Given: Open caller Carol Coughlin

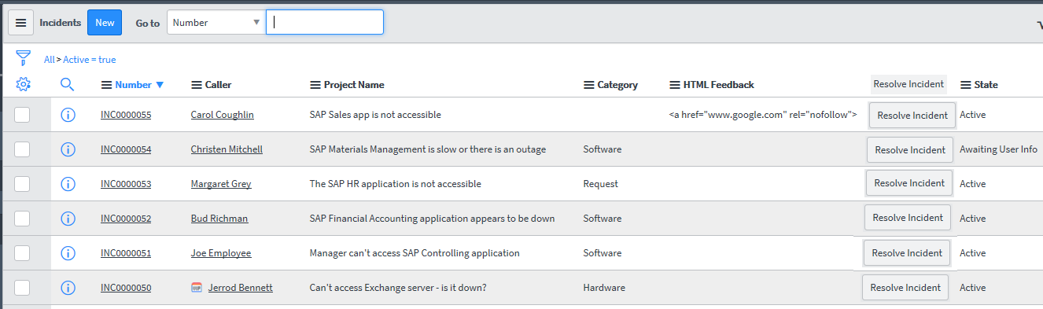Looking at the screenshot, I should (223, 115).
